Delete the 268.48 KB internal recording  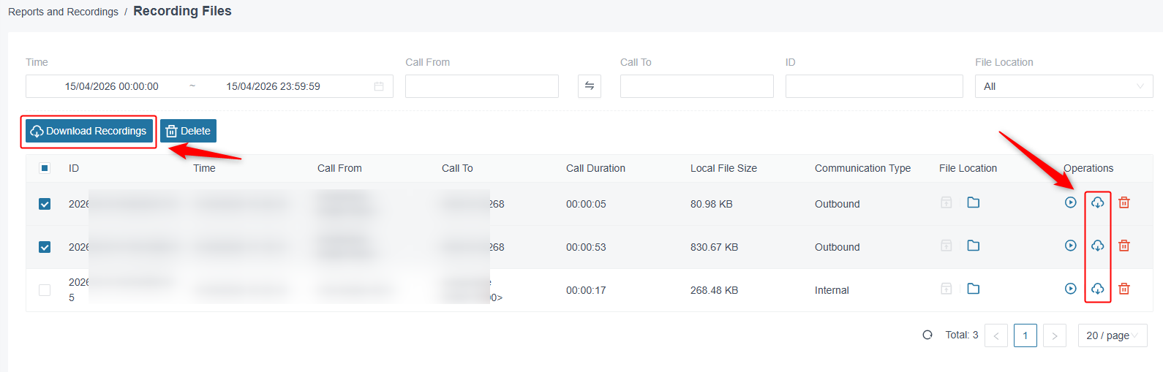[x=1124, y=289]
